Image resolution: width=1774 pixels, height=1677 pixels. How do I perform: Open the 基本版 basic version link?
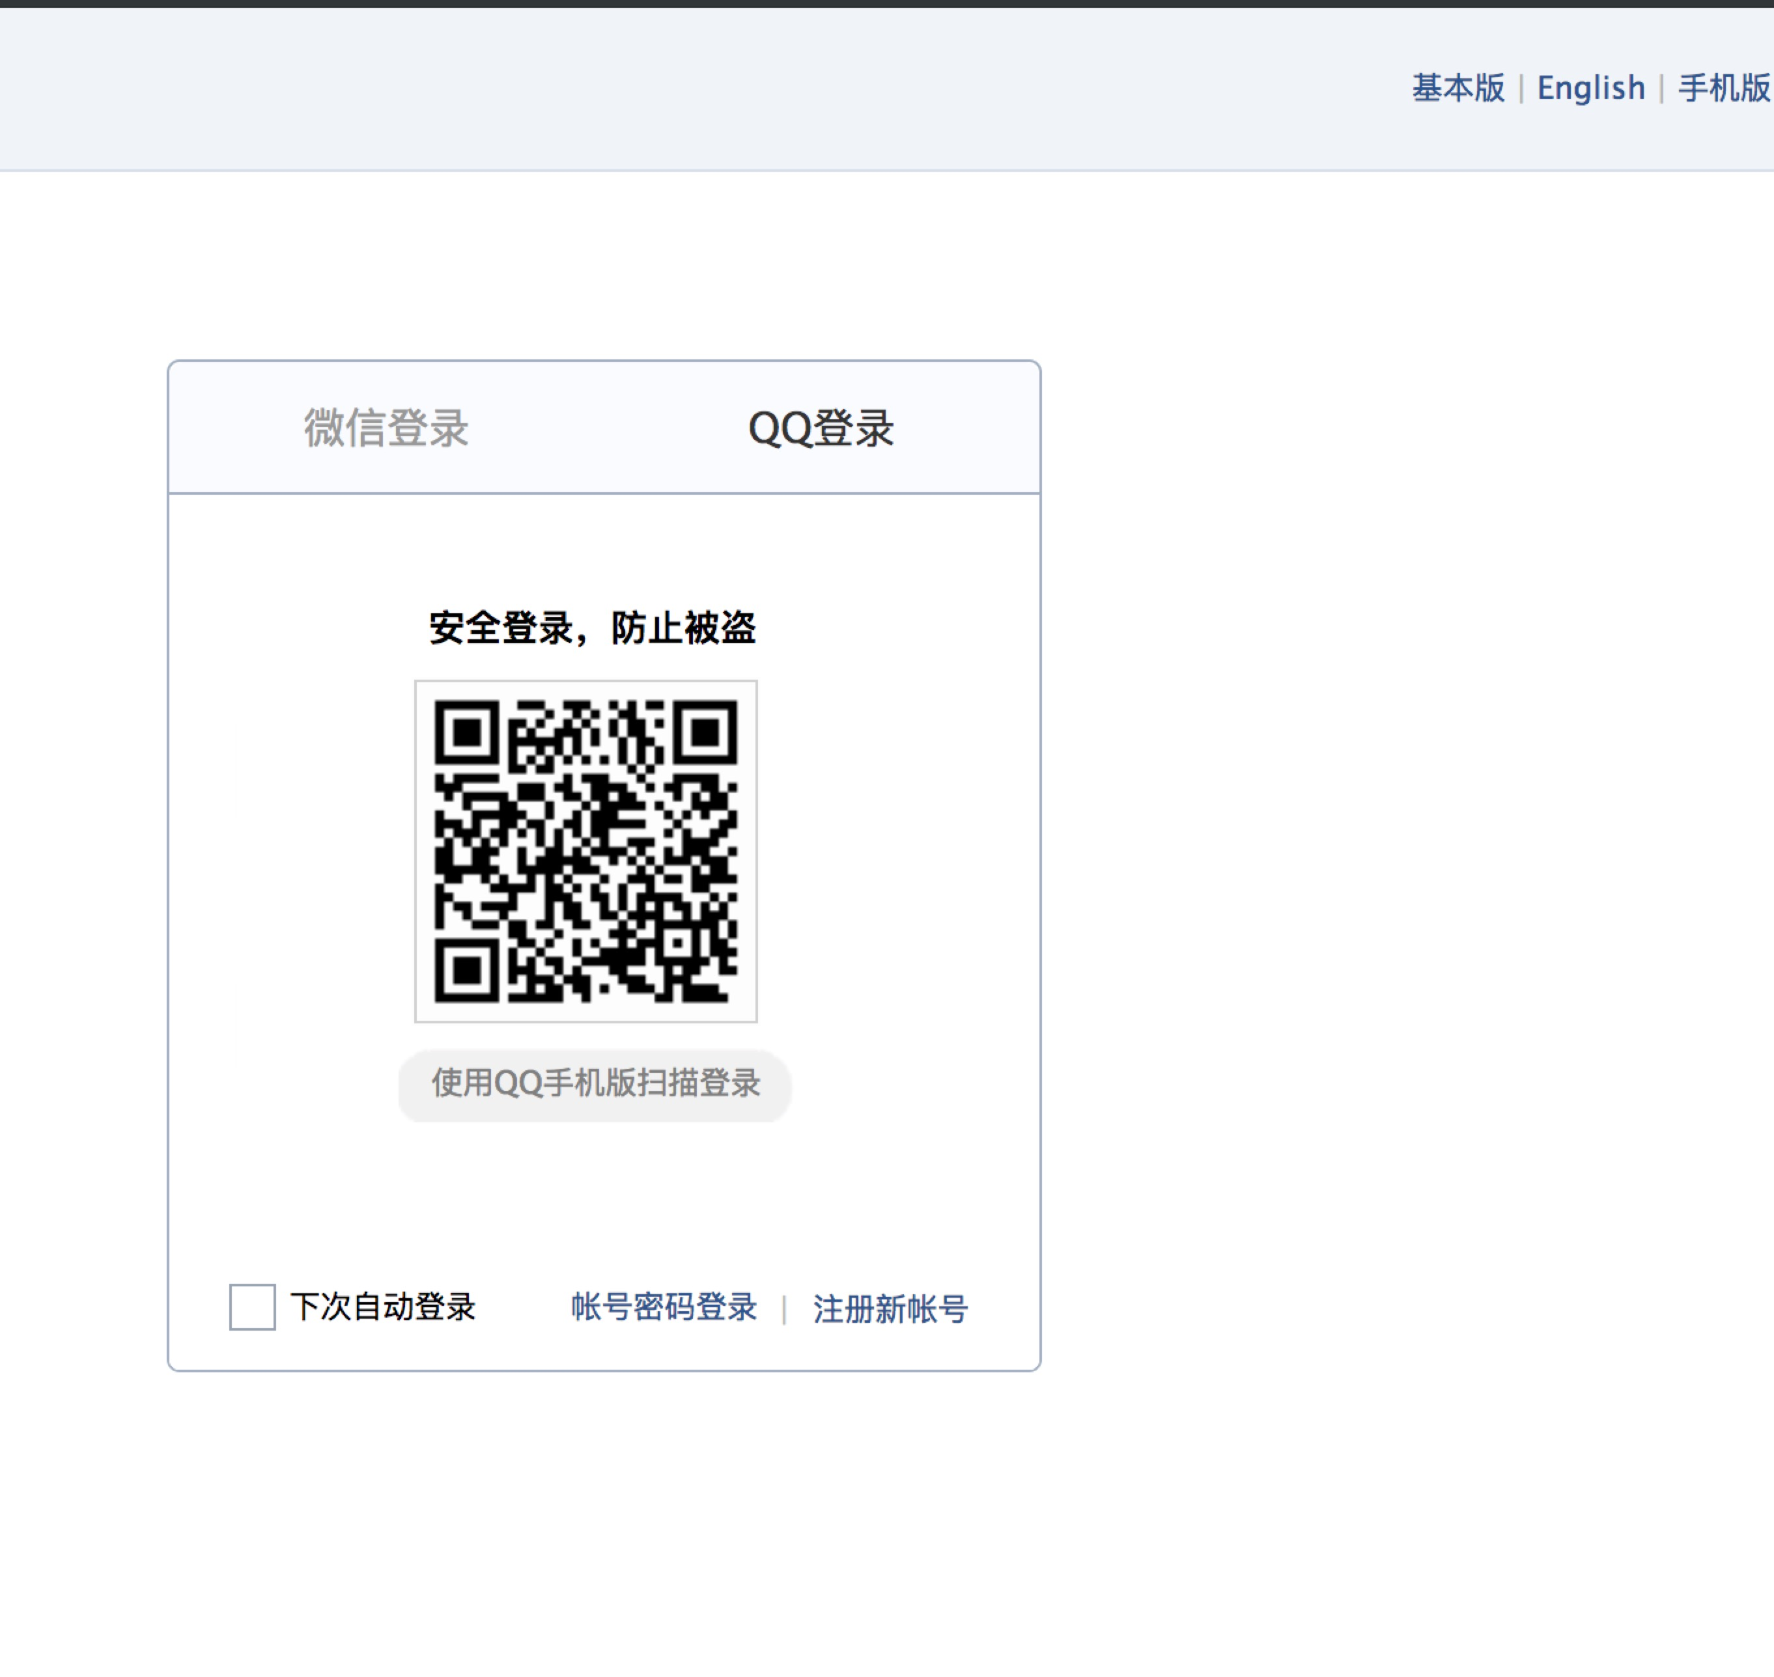[1457, 89]
